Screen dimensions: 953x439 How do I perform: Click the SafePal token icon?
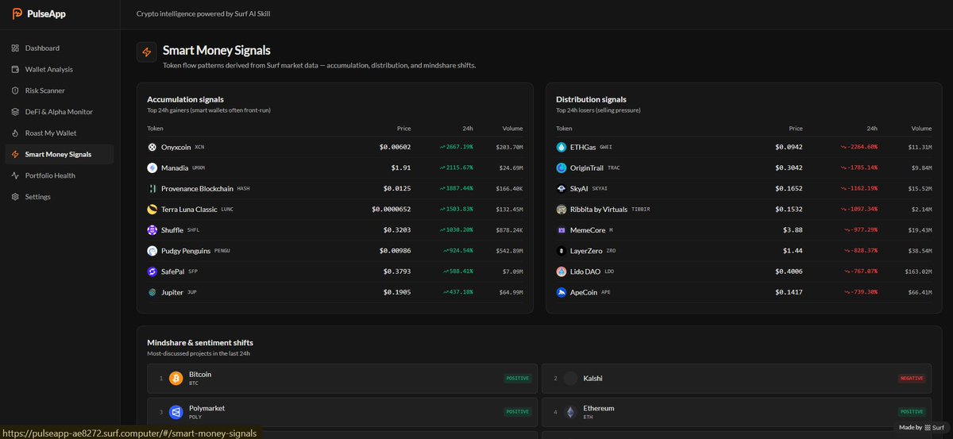[152, 271]
